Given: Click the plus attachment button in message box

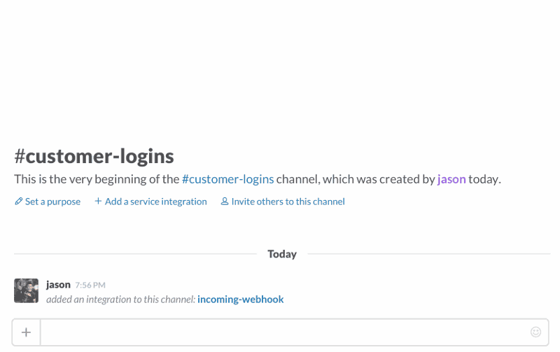Looking at the screenshot, I should click(x=26, y=332).
